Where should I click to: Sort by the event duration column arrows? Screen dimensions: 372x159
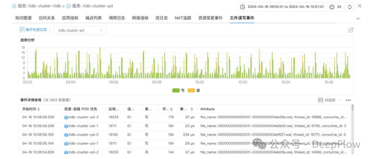click(x=192, y=109)
